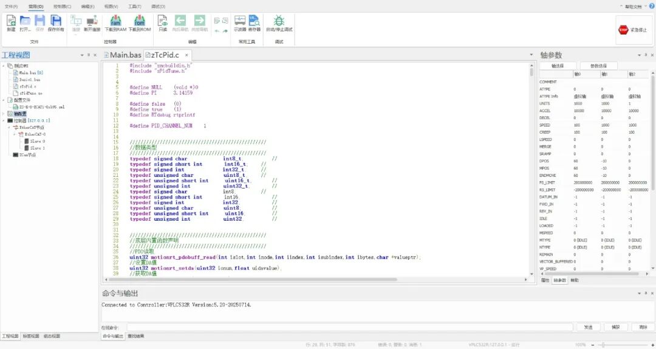Open the 寄存器 register viewer tool

(254, 21)
